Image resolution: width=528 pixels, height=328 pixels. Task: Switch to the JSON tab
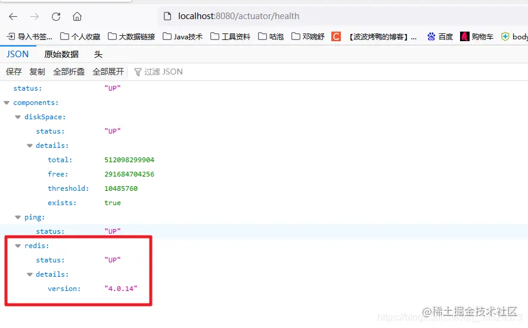pos(17,54)
